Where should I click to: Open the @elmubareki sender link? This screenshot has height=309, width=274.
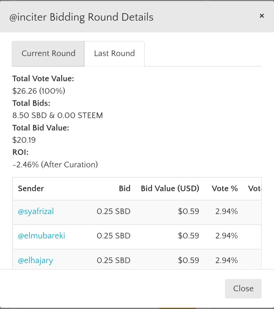coord(41,236)
